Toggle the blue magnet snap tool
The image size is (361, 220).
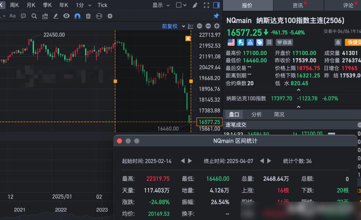(77, 16)
